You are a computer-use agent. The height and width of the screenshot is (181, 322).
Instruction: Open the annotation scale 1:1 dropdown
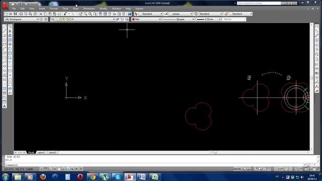point(279,169)
